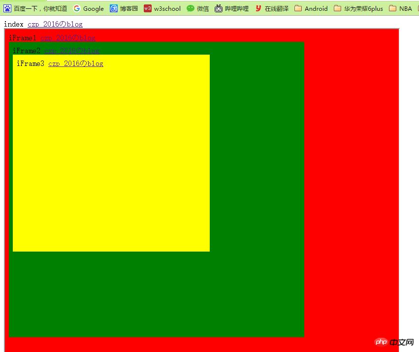Click the 博客园 bookmark icon
The height and width of the screenshot is (352, 419).
(x=114, y=8)
